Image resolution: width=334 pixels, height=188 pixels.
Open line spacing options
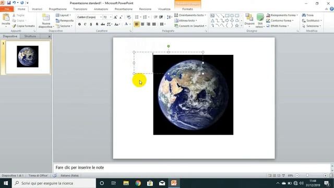tap(169, 17)
